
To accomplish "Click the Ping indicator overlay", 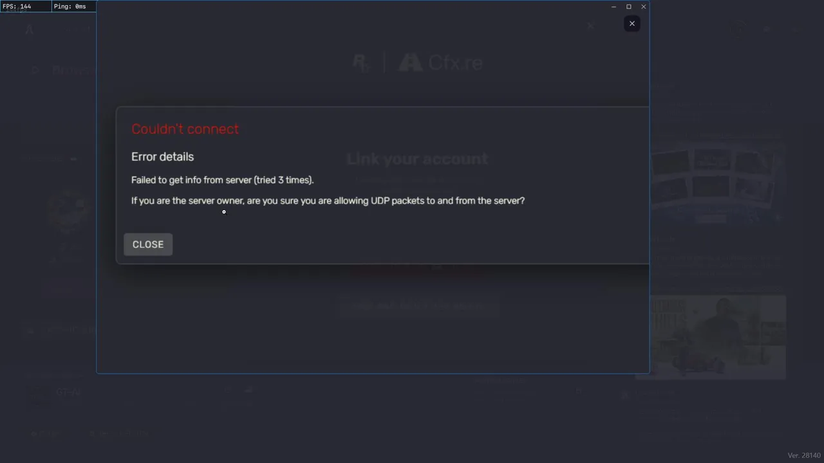I will (70, 6).
